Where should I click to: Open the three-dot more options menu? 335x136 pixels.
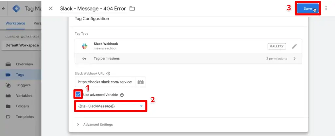[326, 8]
